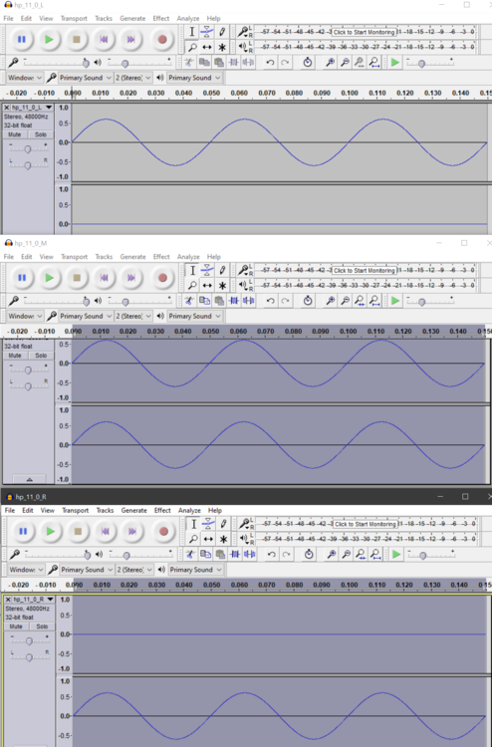Open Analyze menu in hp_11_0_R window

pos(189,510)
